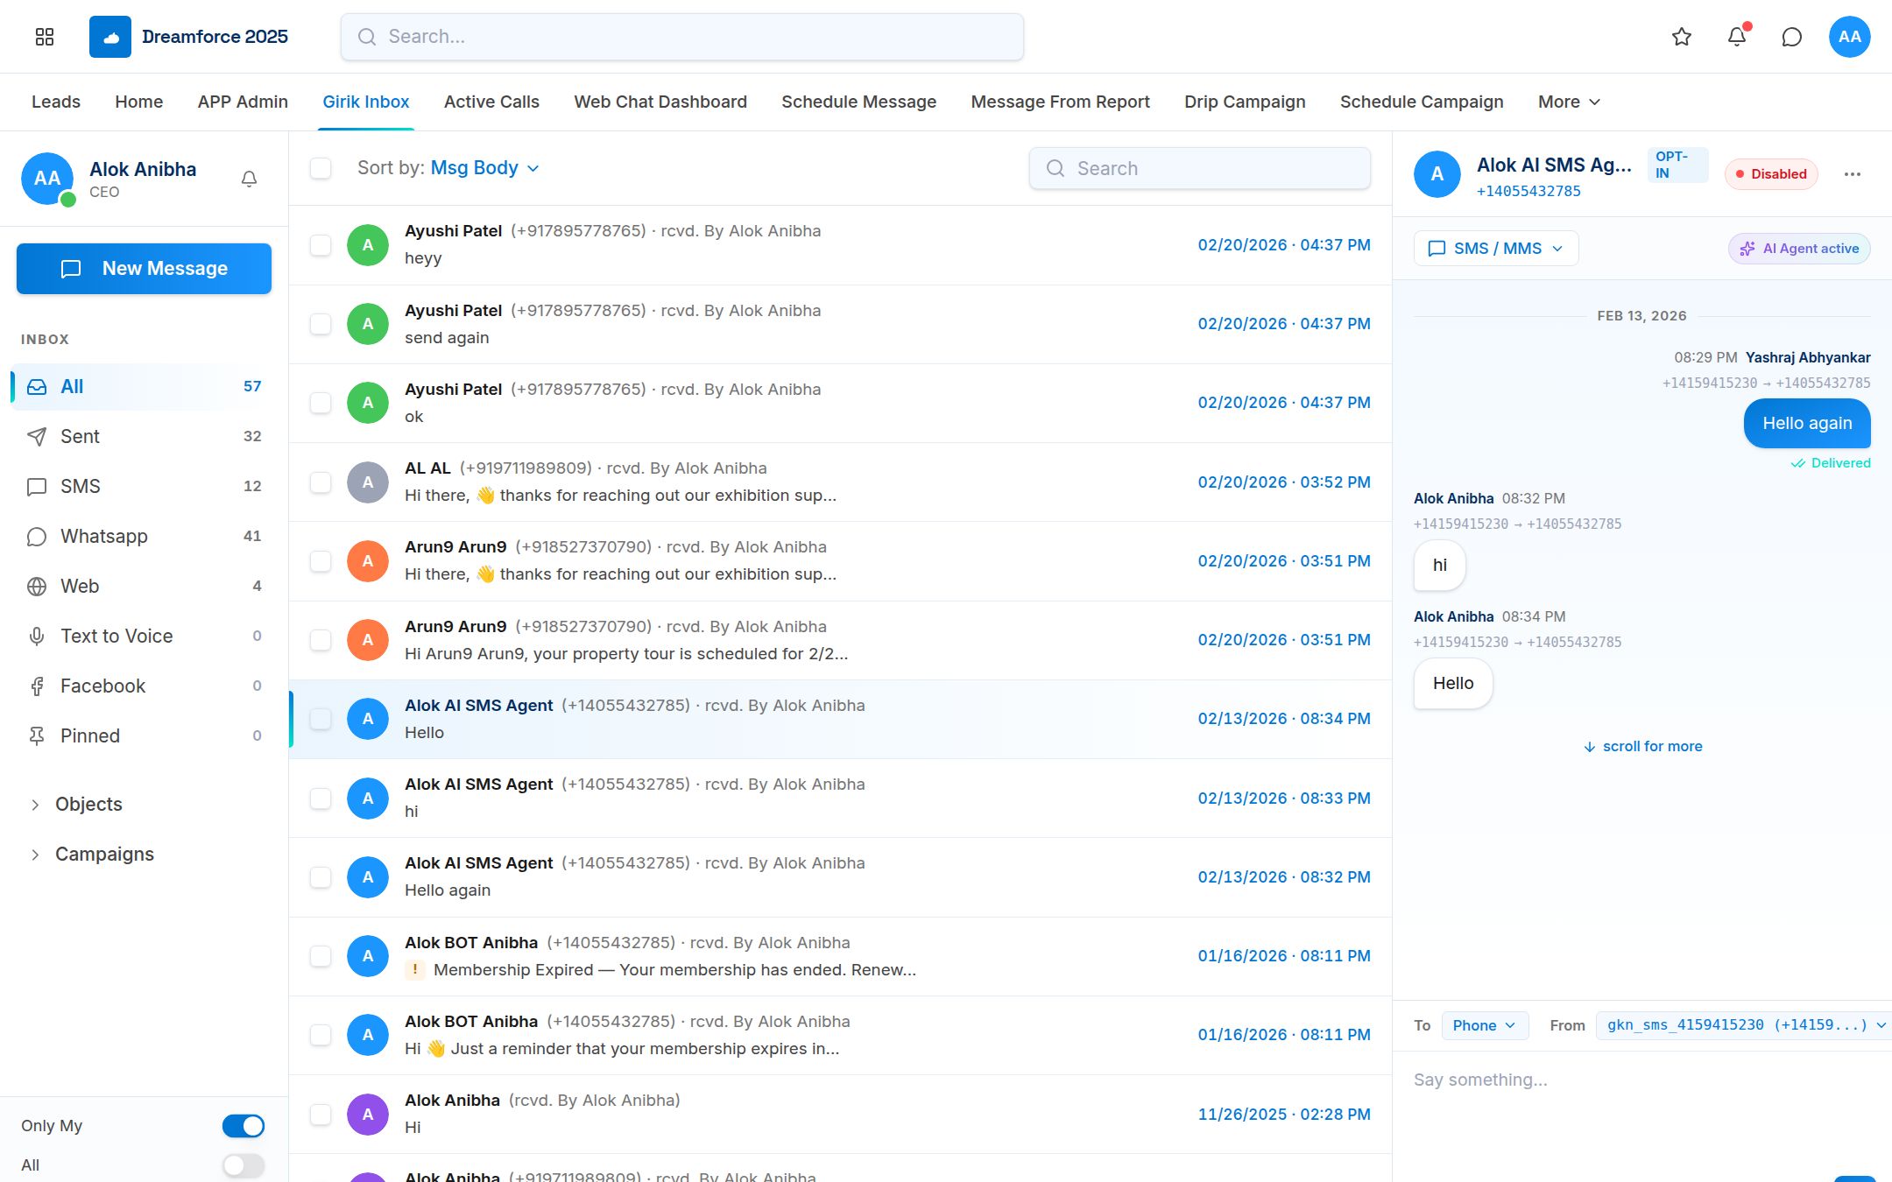Enable the All toggle at bottom
Viewport: 1892px width, 1182px height.
pos(244,1165)
